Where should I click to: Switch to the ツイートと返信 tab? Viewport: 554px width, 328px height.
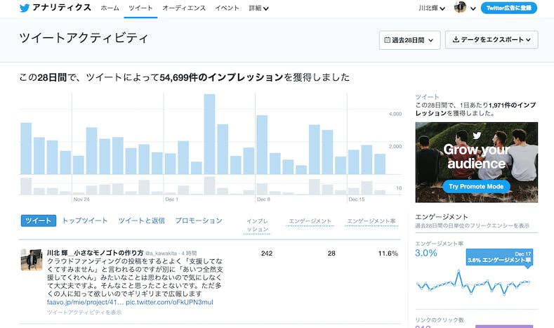coord(141,221)
